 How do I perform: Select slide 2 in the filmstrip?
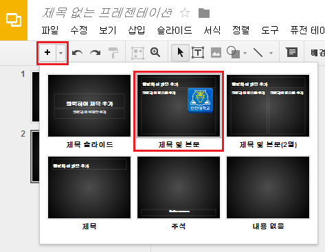point(35,157)
